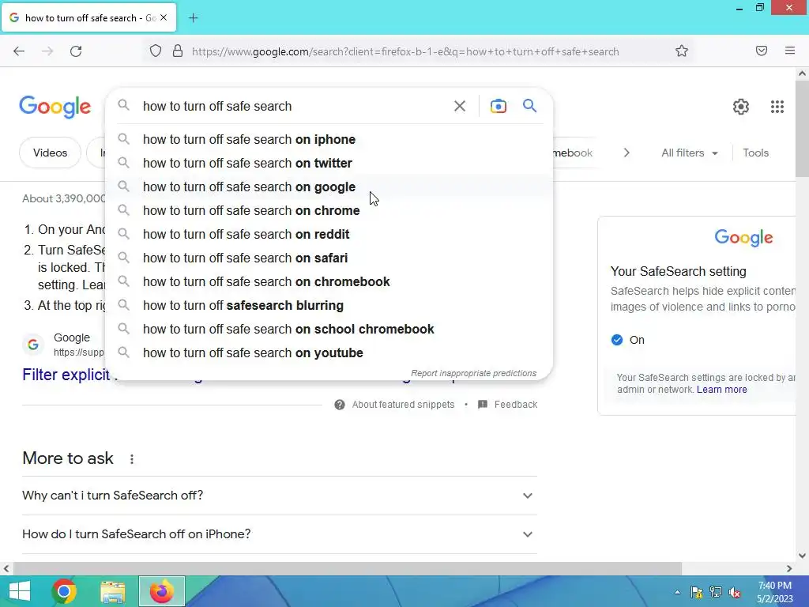Open the 'Learn more' SafeSearch link
Image resolution: width=809 pixels, height=607 pixels.
(722, 390)
